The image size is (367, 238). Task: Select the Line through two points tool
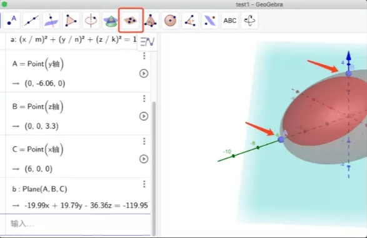point(31,21)
